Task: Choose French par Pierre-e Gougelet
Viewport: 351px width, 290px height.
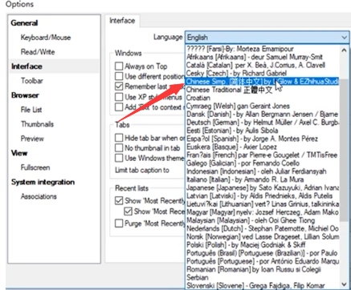Action: pyautogui.click(x=263, y=155)
